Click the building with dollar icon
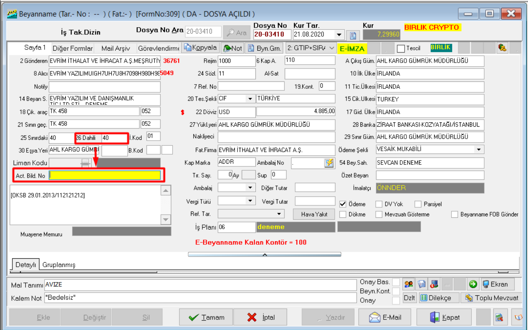528x330 pixels. click(434, 284)
